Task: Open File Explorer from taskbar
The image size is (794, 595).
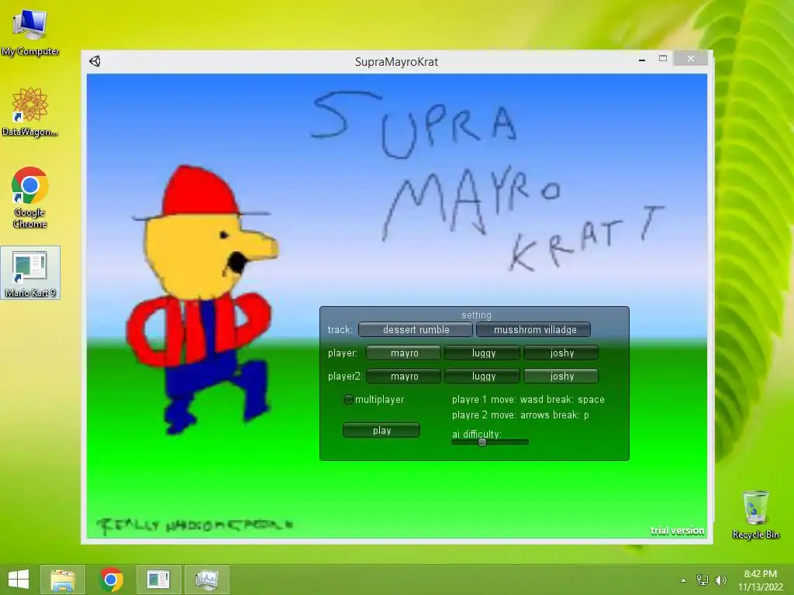Action: pos(63,580)
